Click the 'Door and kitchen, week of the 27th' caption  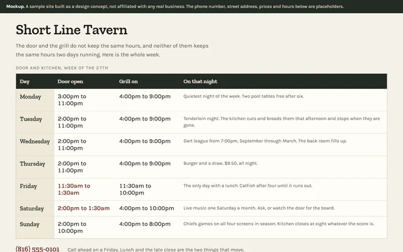(62, 68)
